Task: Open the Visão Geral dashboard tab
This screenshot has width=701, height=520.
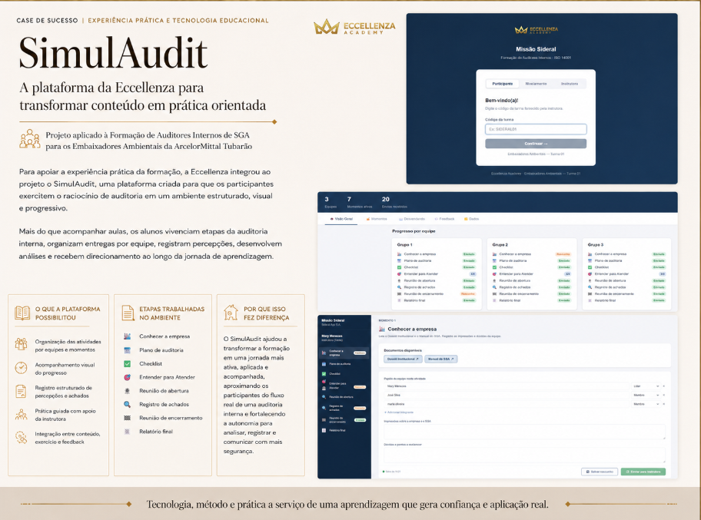Action: (341, 219)
